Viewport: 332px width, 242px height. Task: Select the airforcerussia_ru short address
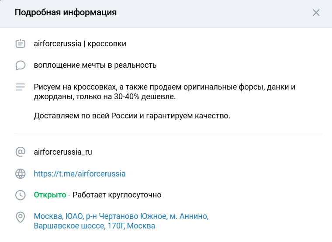point(63,152)
